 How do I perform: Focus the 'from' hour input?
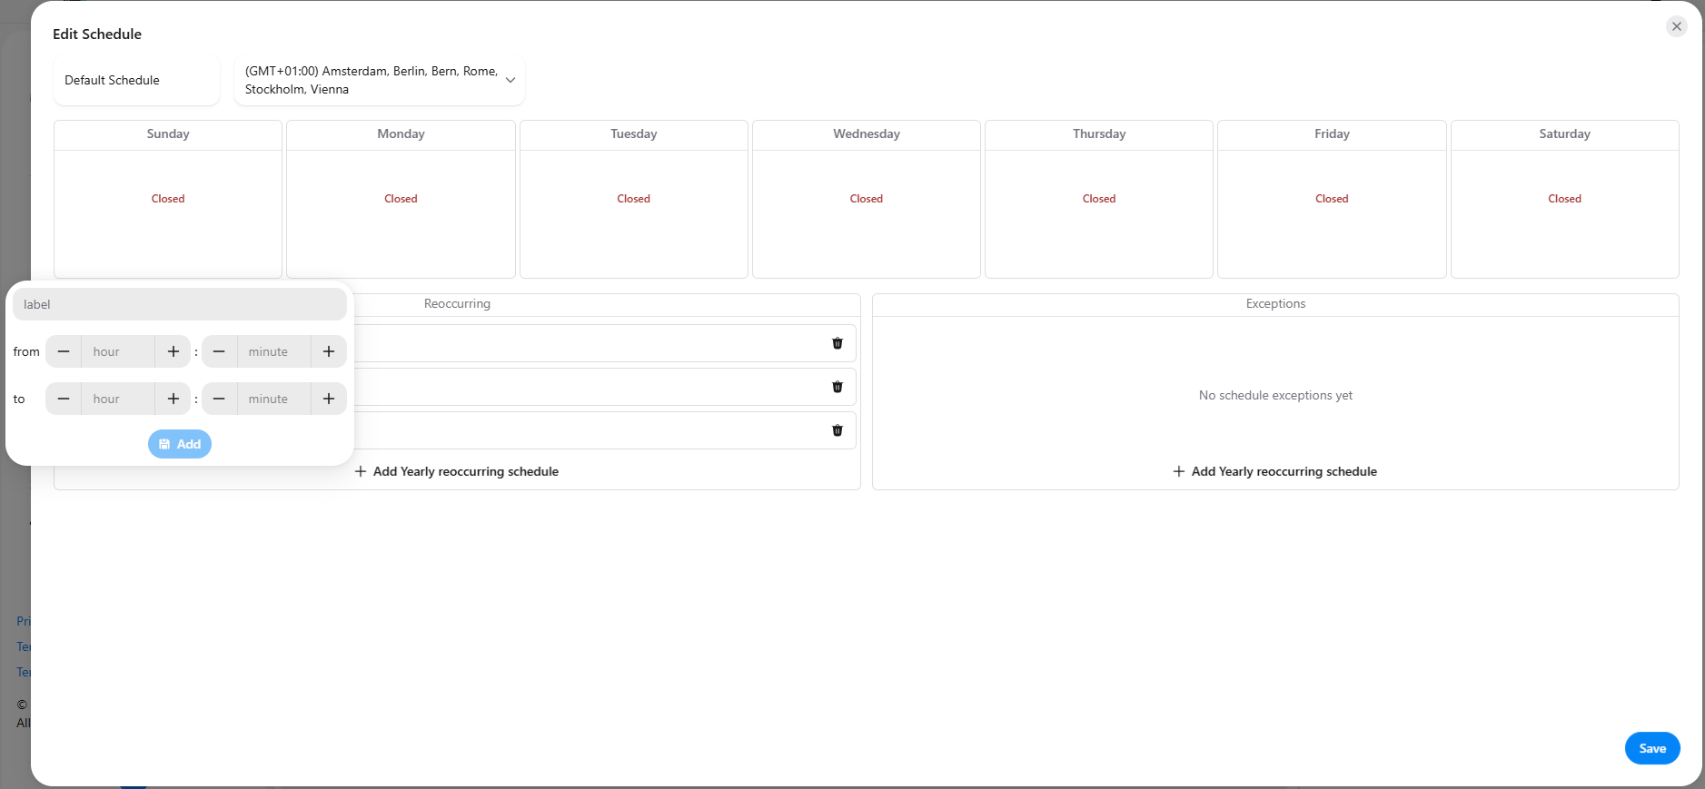118,351
